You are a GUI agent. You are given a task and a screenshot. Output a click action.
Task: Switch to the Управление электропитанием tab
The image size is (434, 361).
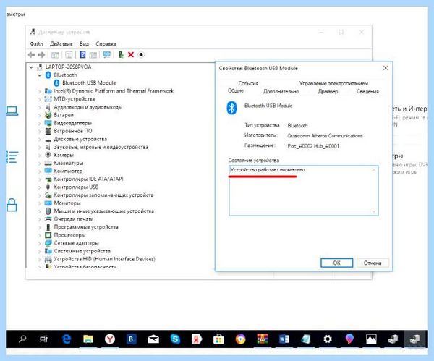point(333,83)
